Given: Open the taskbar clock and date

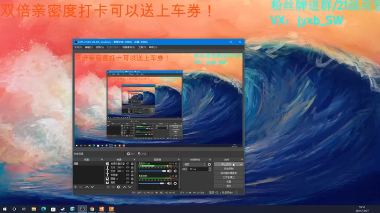Looking at the screenshot, I should [x=362, y=209].
